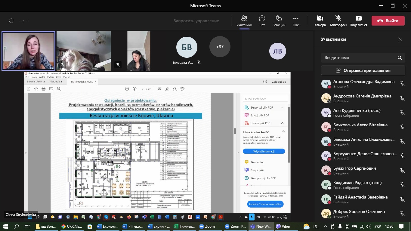The image size is (411, 231).
Task: Click the Acrobat save (floppy) icon
Action: pos(29,89)
